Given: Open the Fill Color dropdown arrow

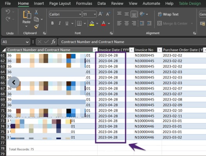Looking at the screenshot, I should click(x=97, y=24).
